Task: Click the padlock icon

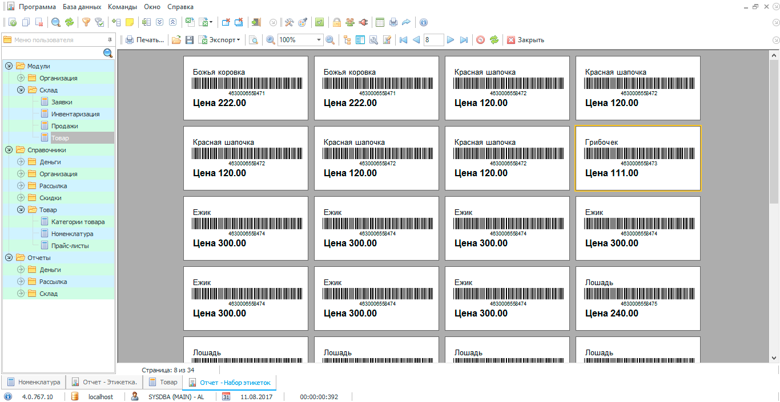Action: pyautogui.click(x=337, y=22)
